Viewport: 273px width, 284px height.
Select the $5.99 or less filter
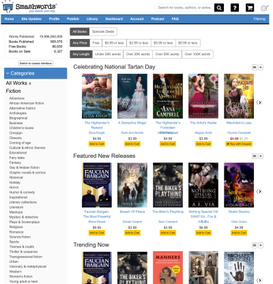tap(163, 43)
